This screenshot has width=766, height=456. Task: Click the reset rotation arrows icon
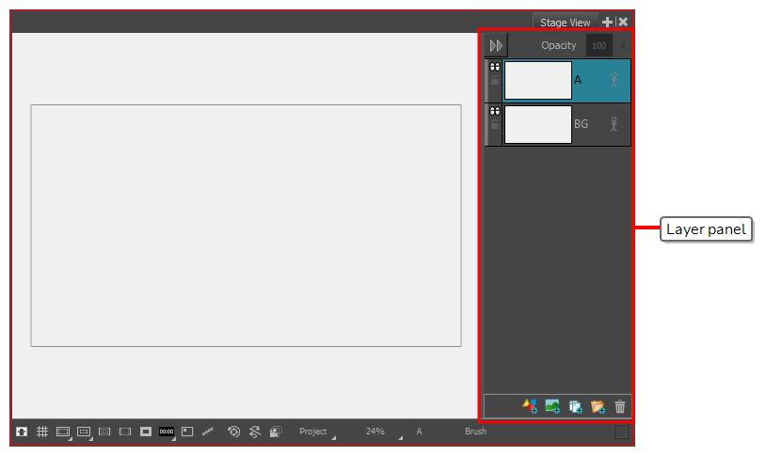tap(254, 432)
